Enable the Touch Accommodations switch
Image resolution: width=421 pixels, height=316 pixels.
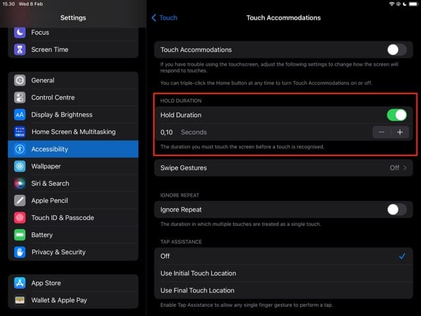pyautogui.click(x=396, y=49)
